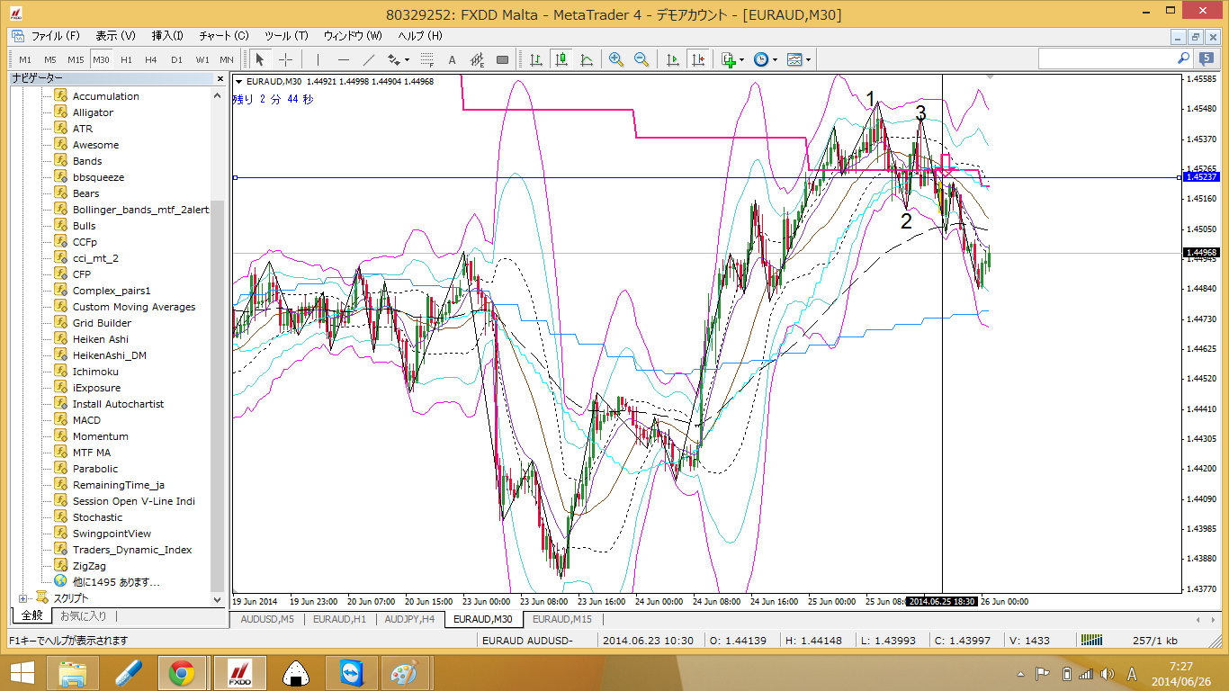Screen dimensions: 1229x691
Task: Draw a vertical line on chart
Action: (x=318, y=59)
